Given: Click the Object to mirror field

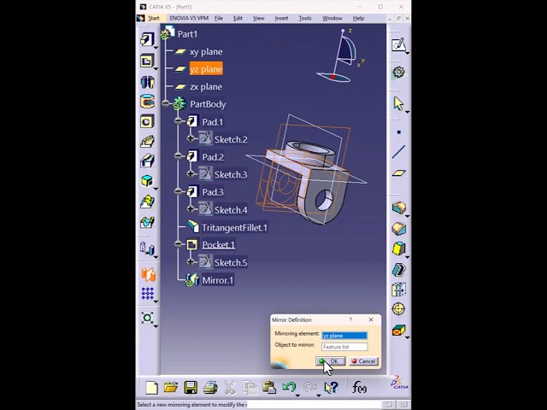Looking at the screenshot, I should [344, 347].
